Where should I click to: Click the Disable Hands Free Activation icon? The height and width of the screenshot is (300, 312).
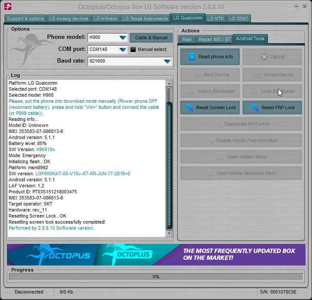coord(210,141)
